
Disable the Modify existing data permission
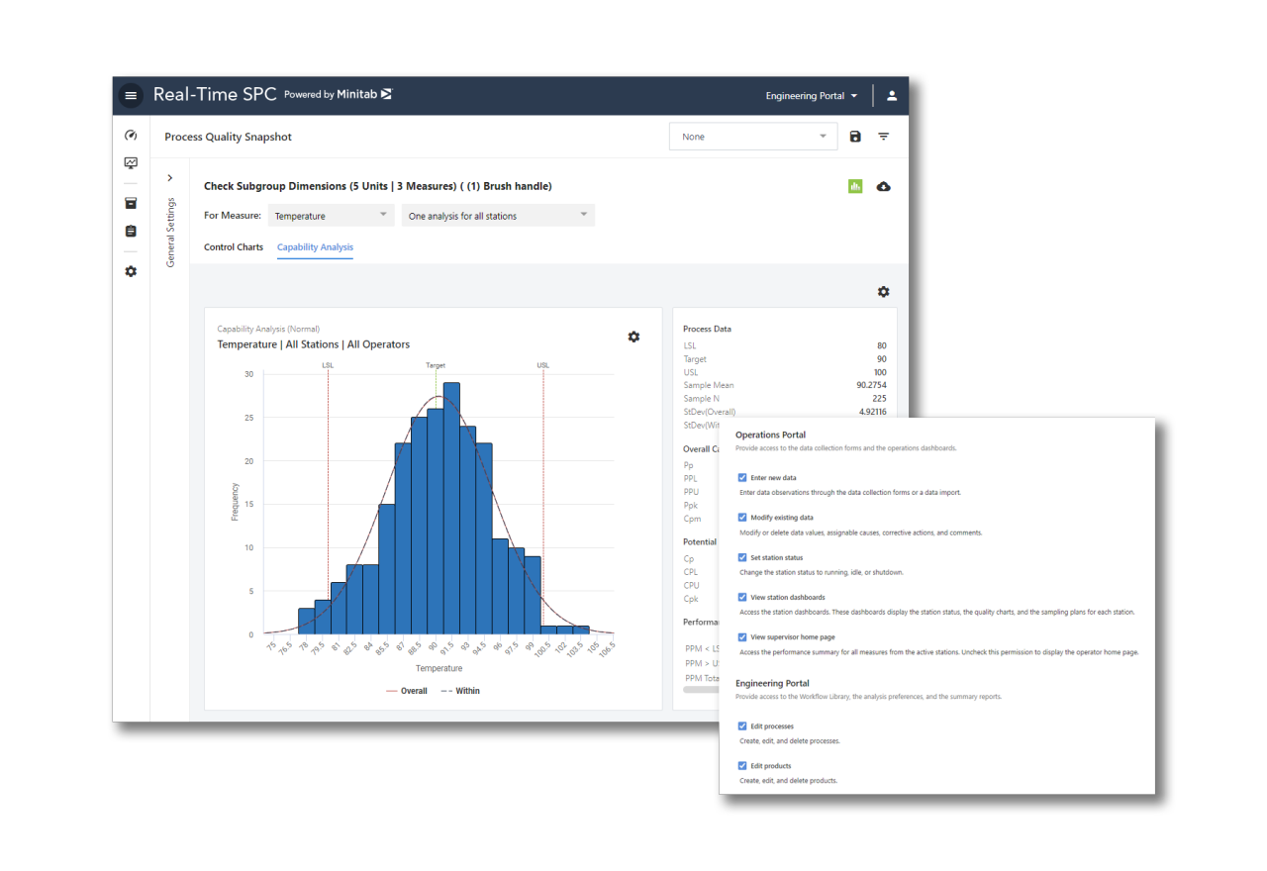pyautogui.click(x=742, y=517)
